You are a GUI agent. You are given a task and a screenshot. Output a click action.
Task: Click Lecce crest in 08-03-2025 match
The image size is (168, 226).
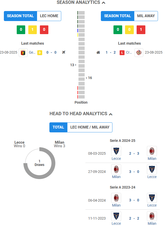[x=116, y=151]
